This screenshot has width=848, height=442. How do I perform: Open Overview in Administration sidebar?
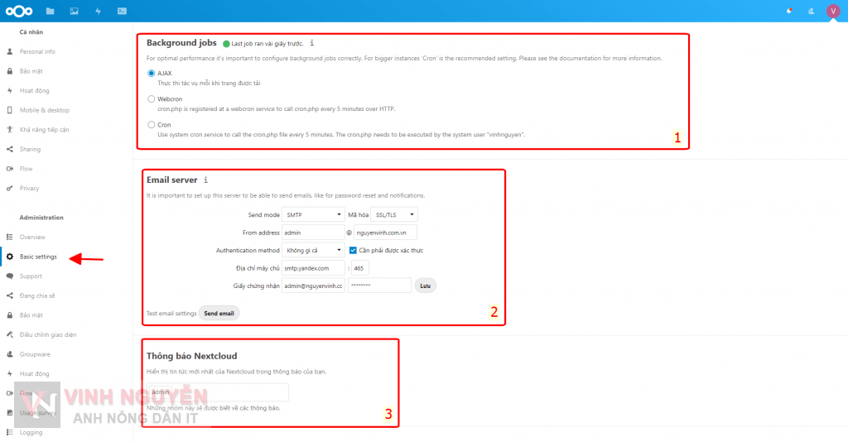(33, 237)
